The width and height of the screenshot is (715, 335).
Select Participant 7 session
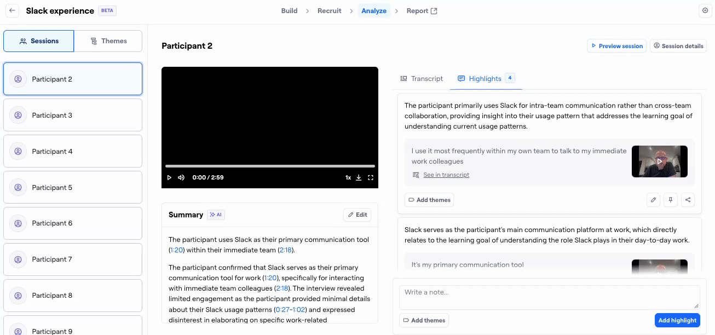[73, 259]
